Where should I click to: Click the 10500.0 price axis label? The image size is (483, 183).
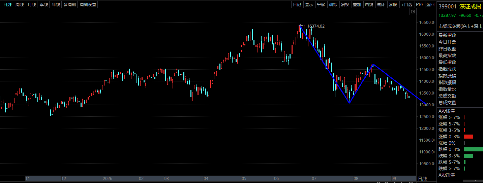427,164
